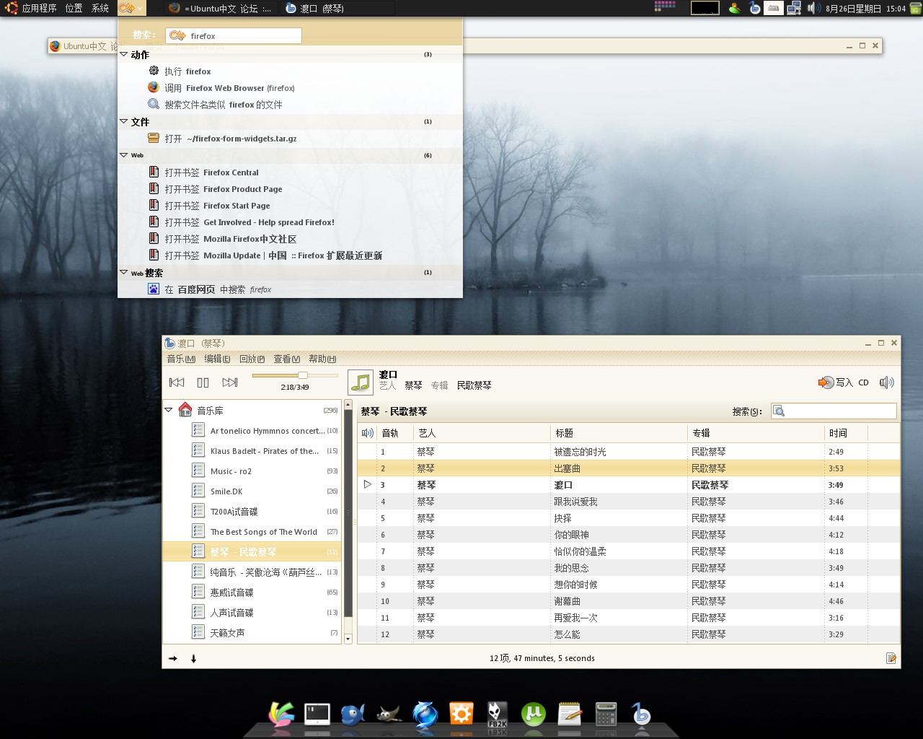Launch uTorrent from the dock
This screenshot has height=739, width=923.
534,714
